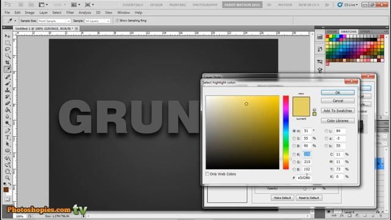Select the Zoom tool
The width and height of the screenshot is (391, 220).
click(x=7, y=178)
